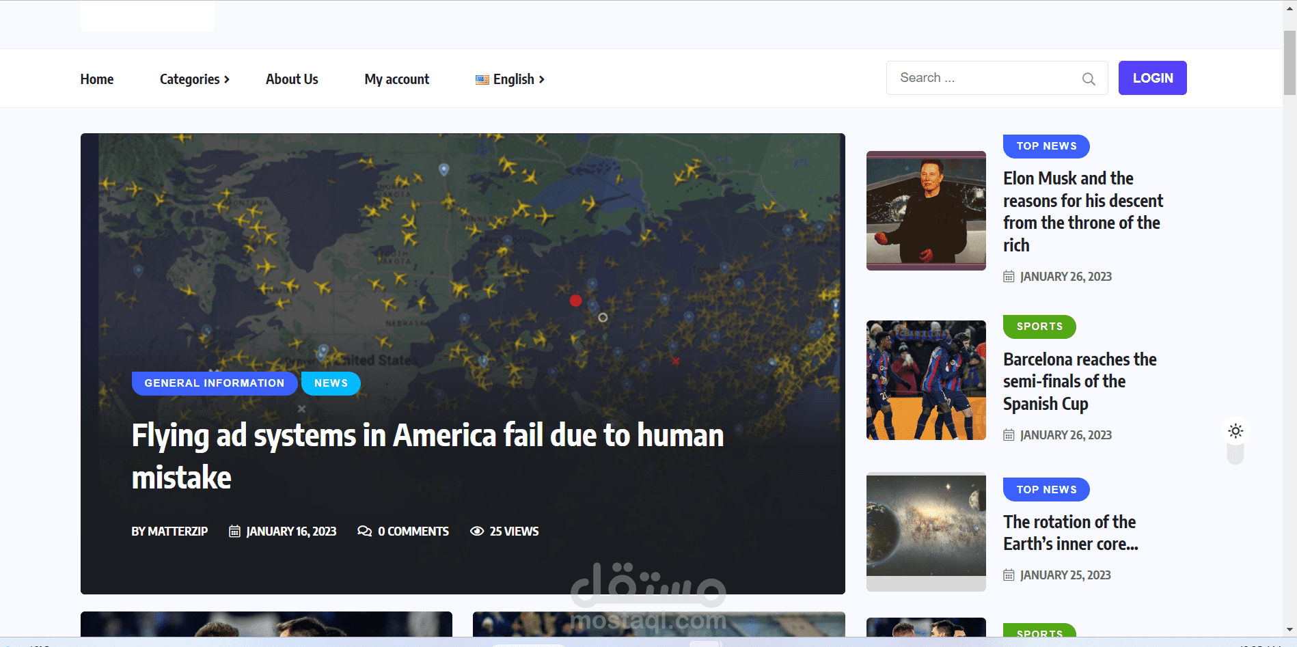Viewport: 1297px width, 647px height.
Task: Click calendar icon on Barcelona article
Action: point(1009,435)
